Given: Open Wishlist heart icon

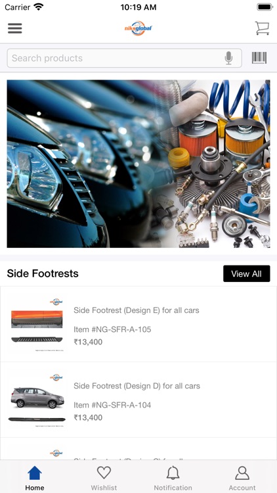Looking at the screenshot, I should [x=104, y=473].
